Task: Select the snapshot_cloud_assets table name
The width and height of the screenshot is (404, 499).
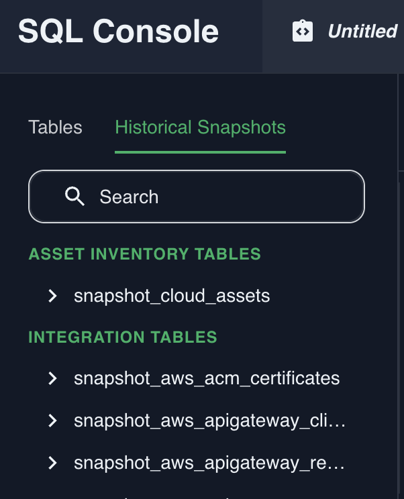Action: [x=172, y=296]
